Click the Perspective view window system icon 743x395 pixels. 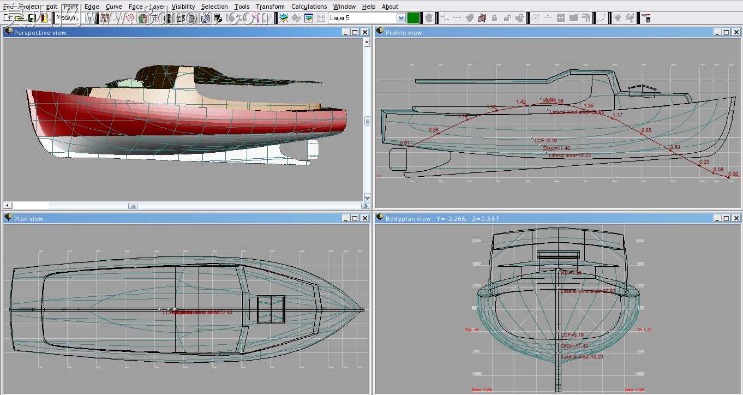tap(8, 32)
